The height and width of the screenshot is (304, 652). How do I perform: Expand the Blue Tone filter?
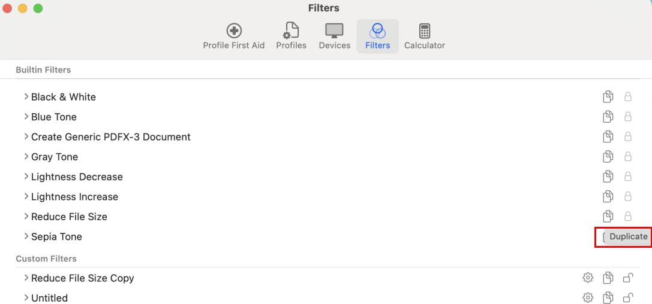(26, 117)
